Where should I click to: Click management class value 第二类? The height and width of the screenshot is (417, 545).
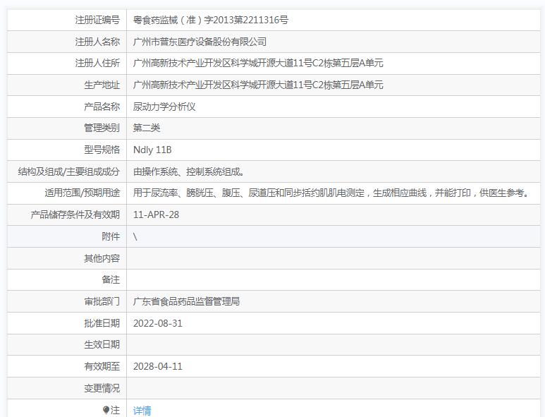point(147,128)
